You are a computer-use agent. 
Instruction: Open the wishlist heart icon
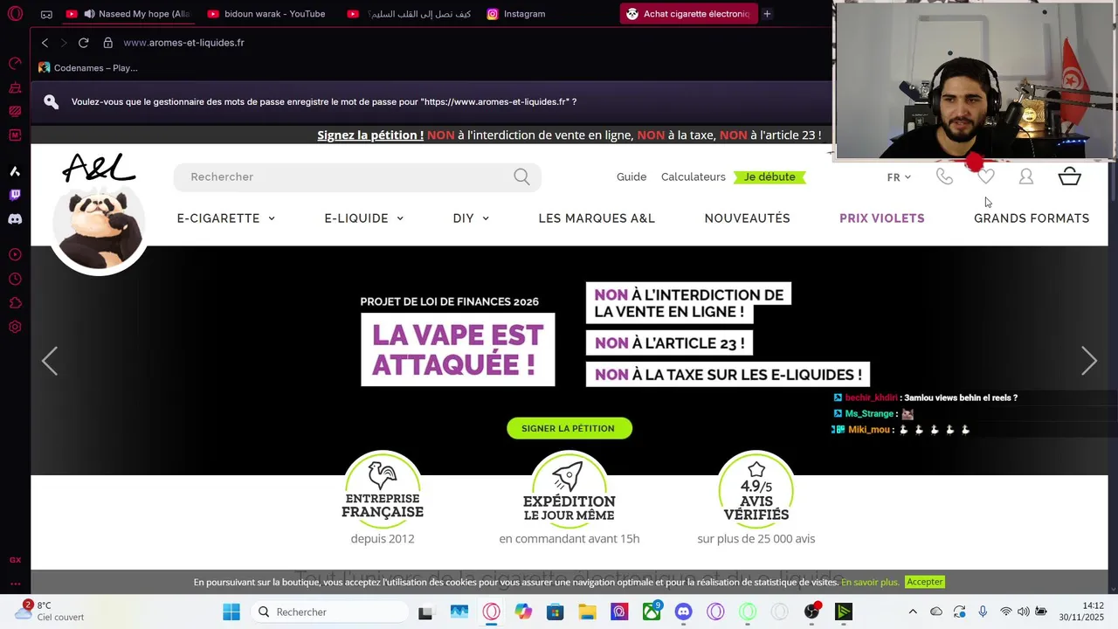[985, 176]
